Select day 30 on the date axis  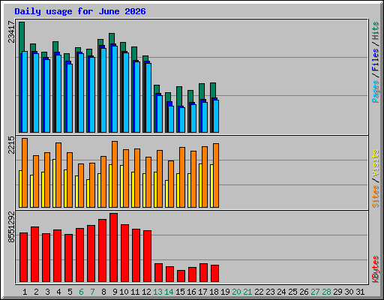(349, 292)
